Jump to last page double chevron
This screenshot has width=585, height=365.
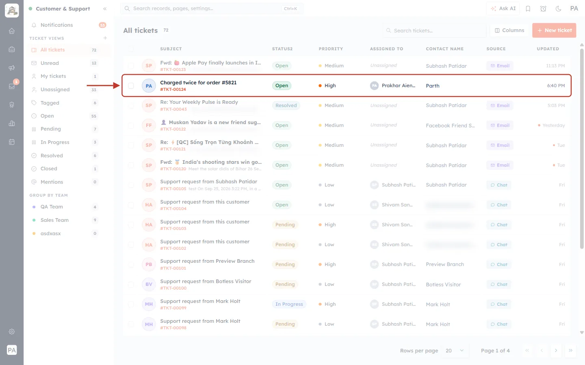(x=570, y=351)
